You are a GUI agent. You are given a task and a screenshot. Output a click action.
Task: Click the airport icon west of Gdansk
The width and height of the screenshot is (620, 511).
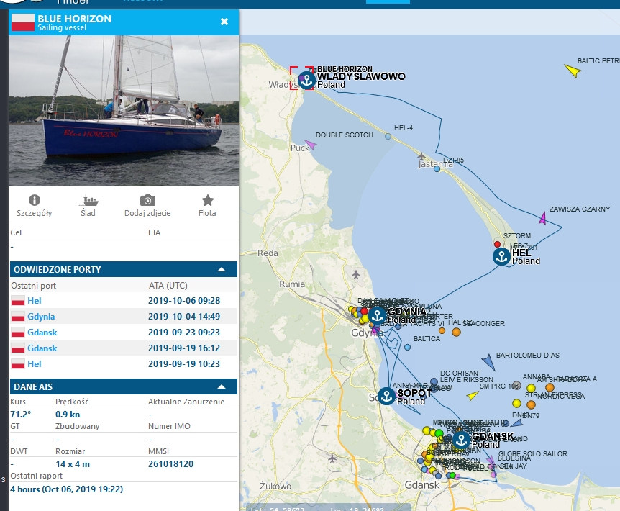click(x=332, y=458)
